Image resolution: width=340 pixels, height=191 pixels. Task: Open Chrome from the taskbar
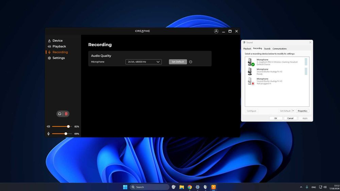(190, 187)
